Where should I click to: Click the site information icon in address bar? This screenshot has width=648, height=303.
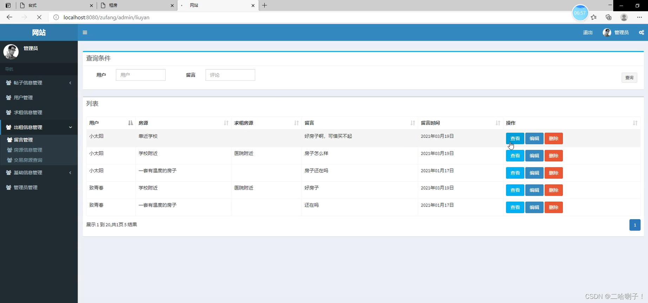tap(56, 17)
